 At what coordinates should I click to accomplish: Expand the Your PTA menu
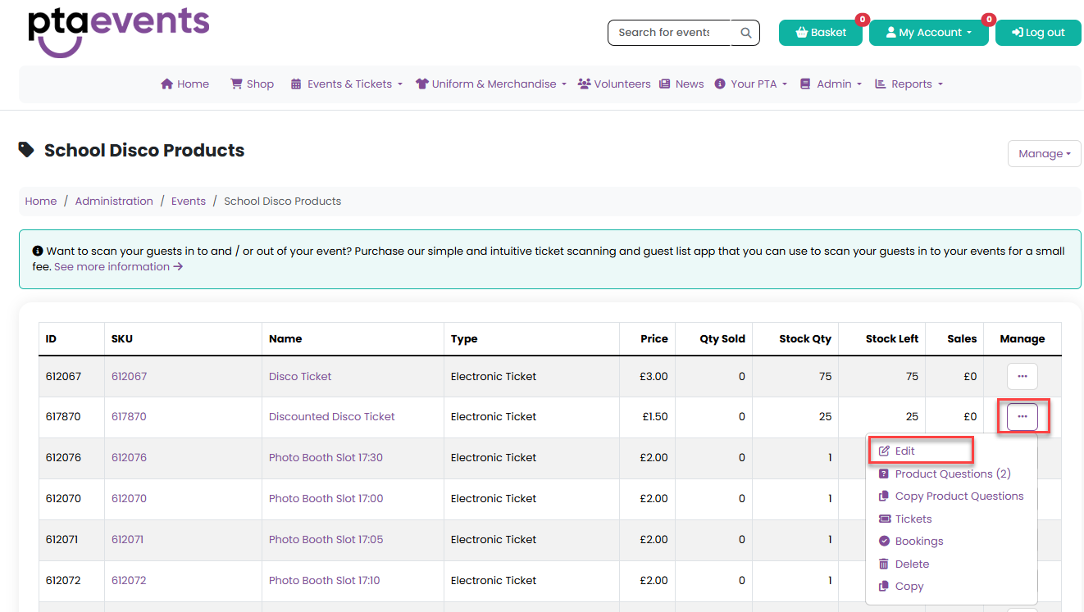point(751,84)
